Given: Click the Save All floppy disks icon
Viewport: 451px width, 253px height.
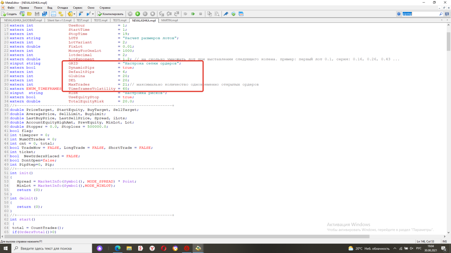Looking at the screenshot, I should click(45, 14).
